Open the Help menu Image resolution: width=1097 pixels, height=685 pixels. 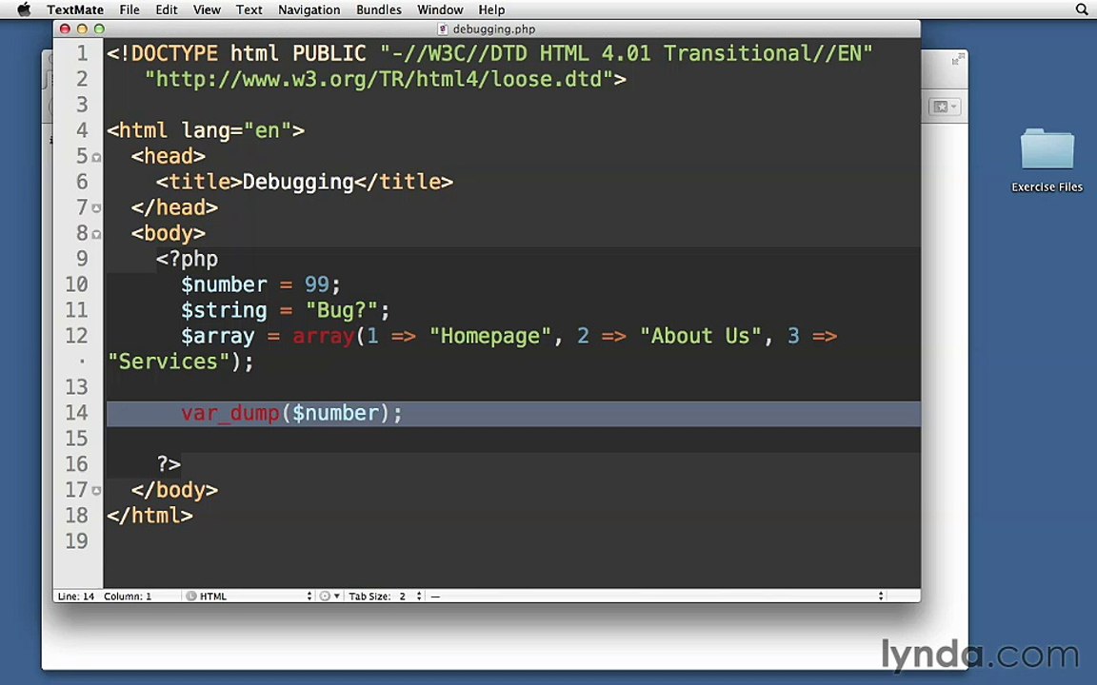pos(491,10)
